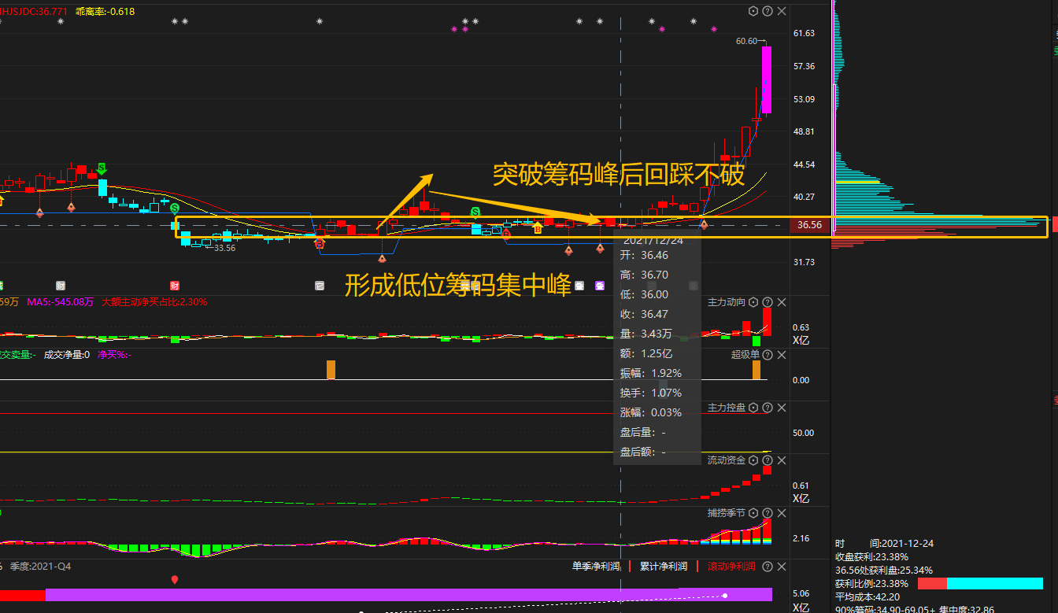Click the 流动资金 indicator name
The height and width of the screenshot is (613, 1058).
(x=727, y=460)
